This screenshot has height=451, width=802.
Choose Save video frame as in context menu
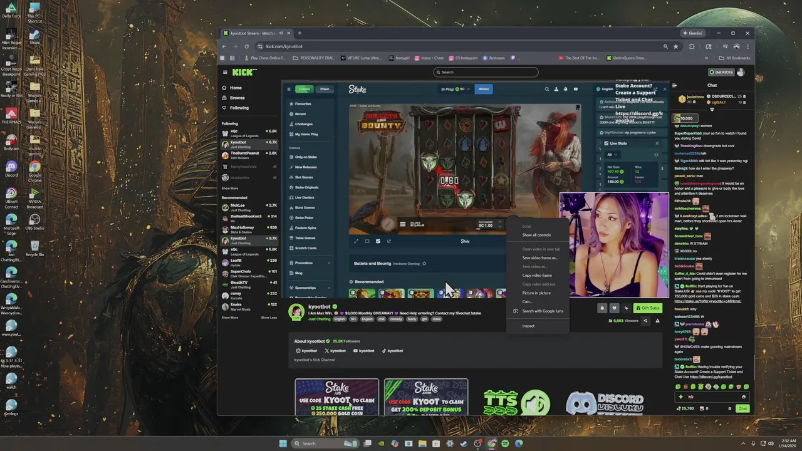pyautogui.click(x=539, y=257)
